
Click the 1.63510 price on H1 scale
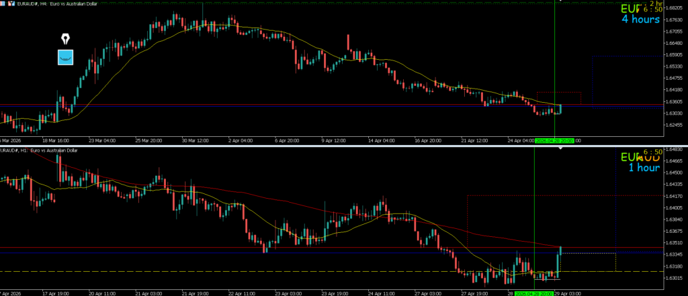pos(673,243)
